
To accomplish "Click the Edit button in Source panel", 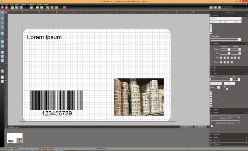I will (x=236, y=22).
